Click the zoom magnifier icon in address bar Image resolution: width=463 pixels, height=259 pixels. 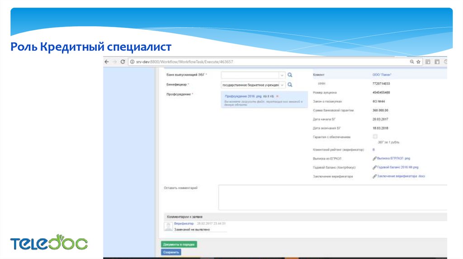pos(412,62)
